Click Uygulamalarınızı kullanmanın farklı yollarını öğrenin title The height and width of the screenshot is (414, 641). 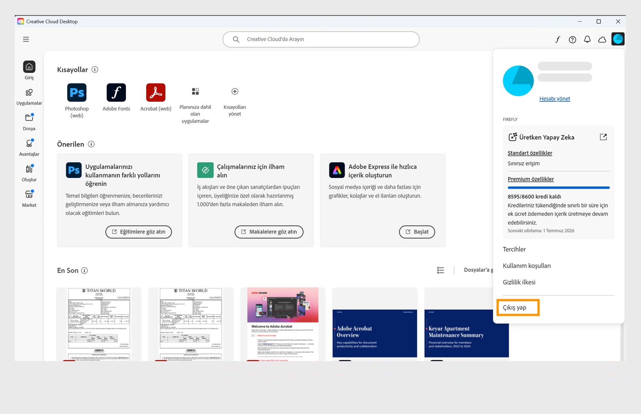123,175
